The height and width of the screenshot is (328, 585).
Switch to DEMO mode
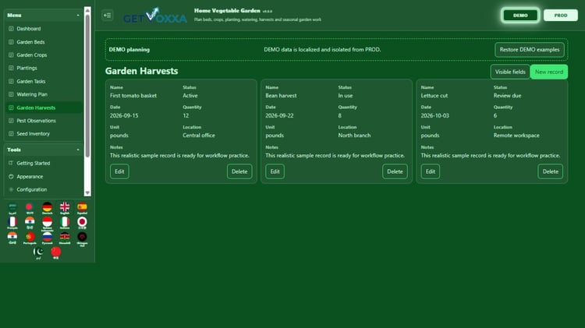[520, 16]
